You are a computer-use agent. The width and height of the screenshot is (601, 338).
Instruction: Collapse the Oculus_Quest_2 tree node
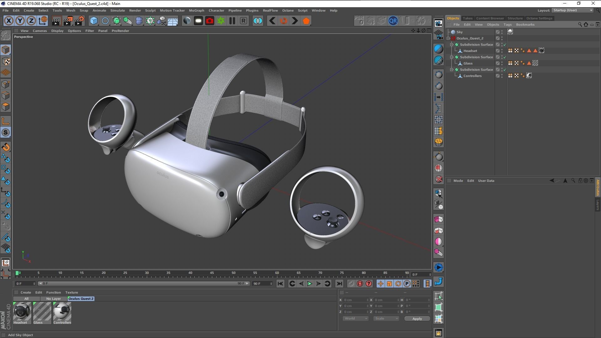(448, 38)
